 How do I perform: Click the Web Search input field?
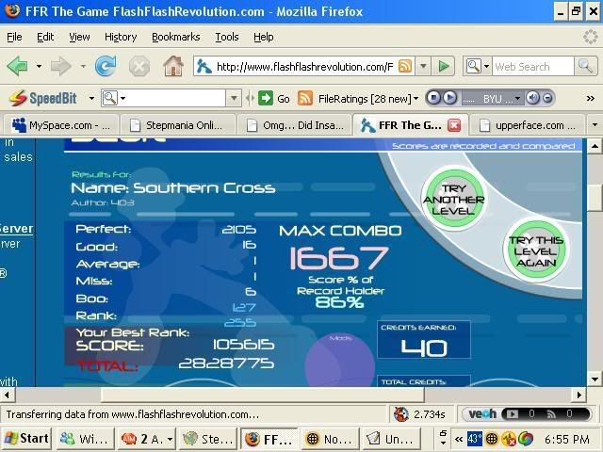[533, 67]
